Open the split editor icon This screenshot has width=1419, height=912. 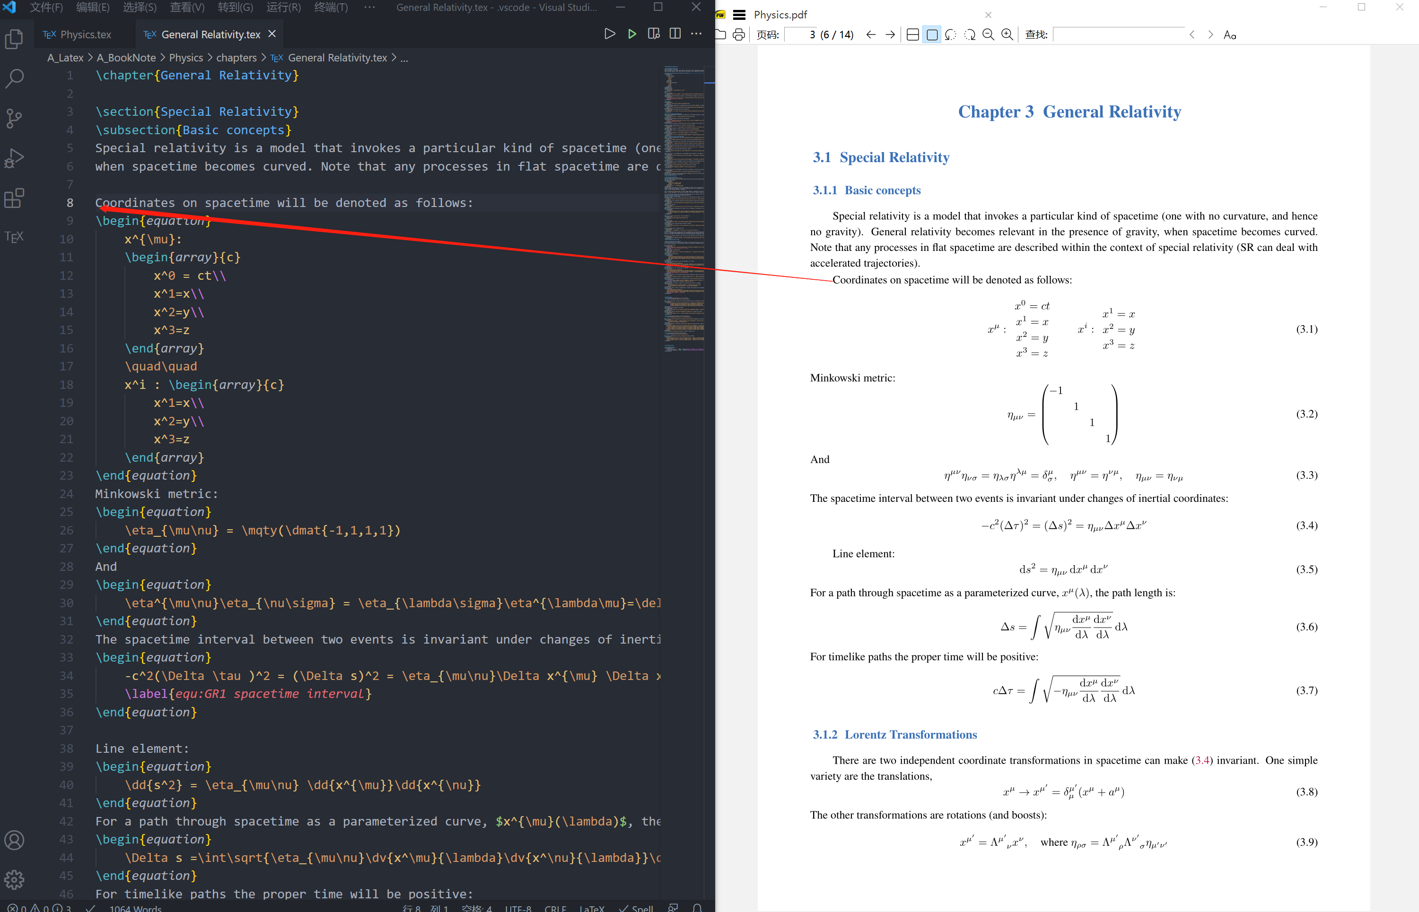[x=674, y=34]
